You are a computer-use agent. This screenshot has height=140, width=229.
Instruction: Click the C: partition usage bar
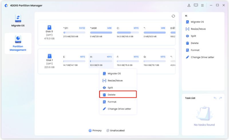pos(128,33)
